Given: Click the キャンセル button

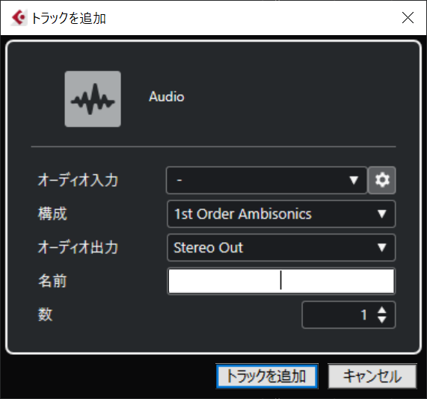Looking at the screenshot, I should pos(372,376).
